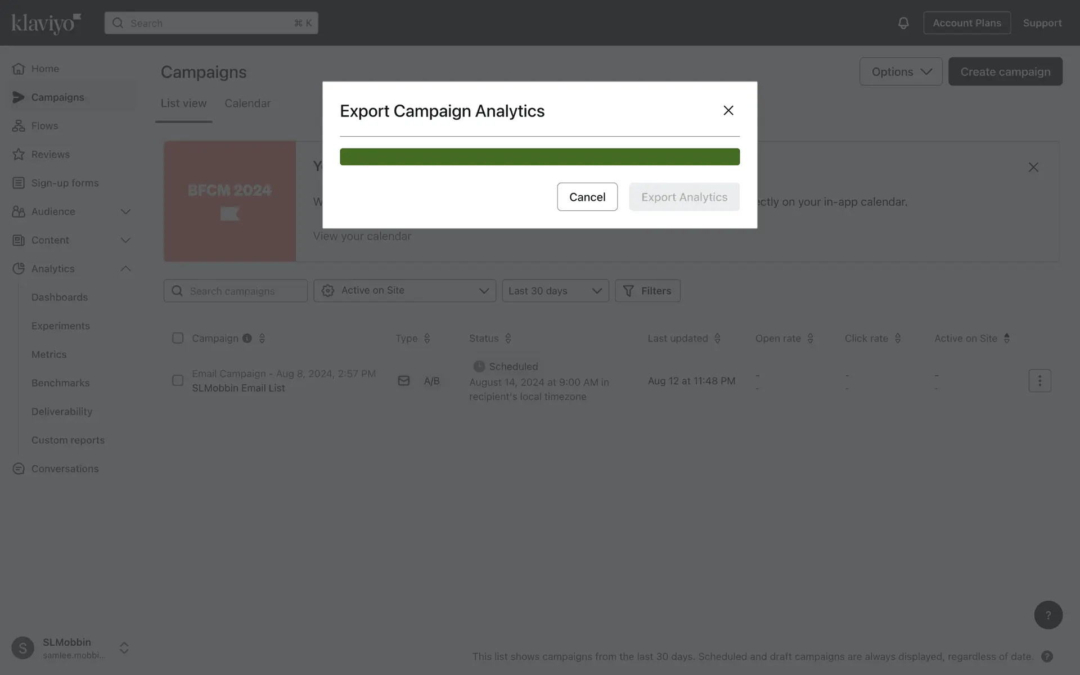Open the Last 30 days dropdown
The width and height of the screenshot is (1080, 675).
pyautogui.click(x=555, y=291)
